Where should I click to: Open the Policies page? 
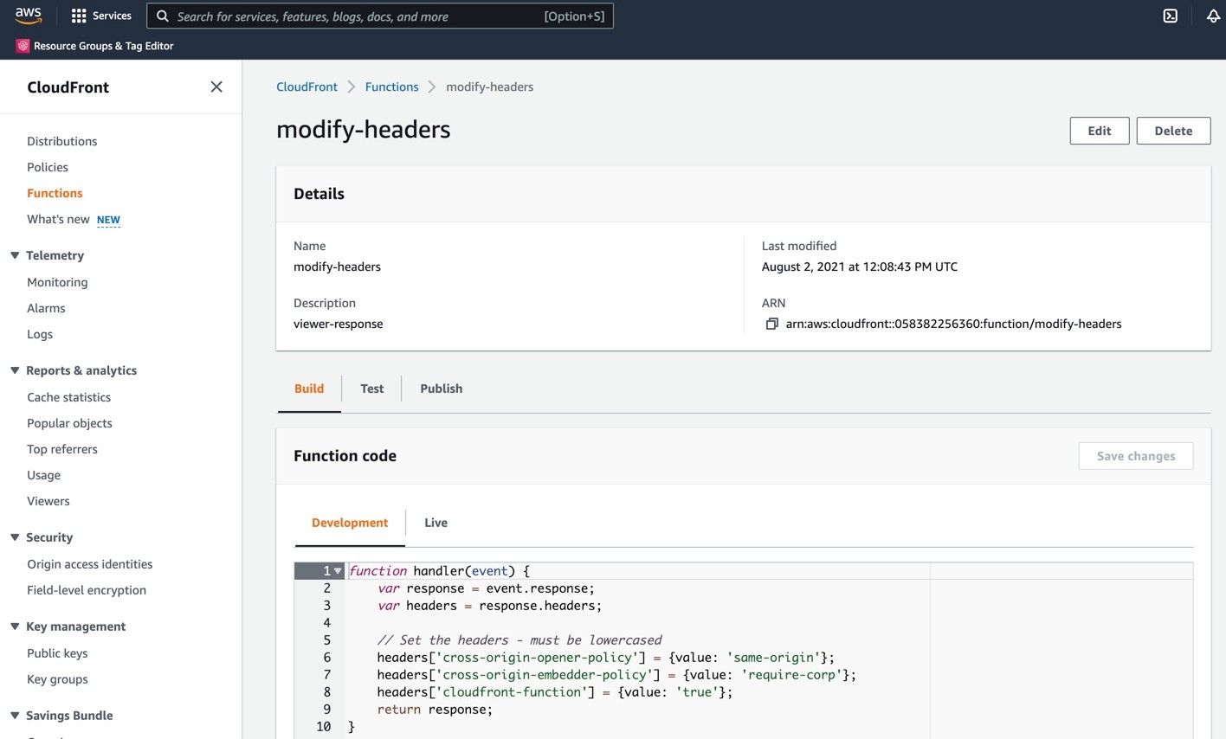click(x=48, y=167)
